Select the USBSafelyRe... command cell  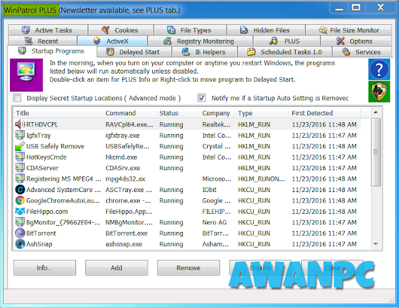pos(127,147)
